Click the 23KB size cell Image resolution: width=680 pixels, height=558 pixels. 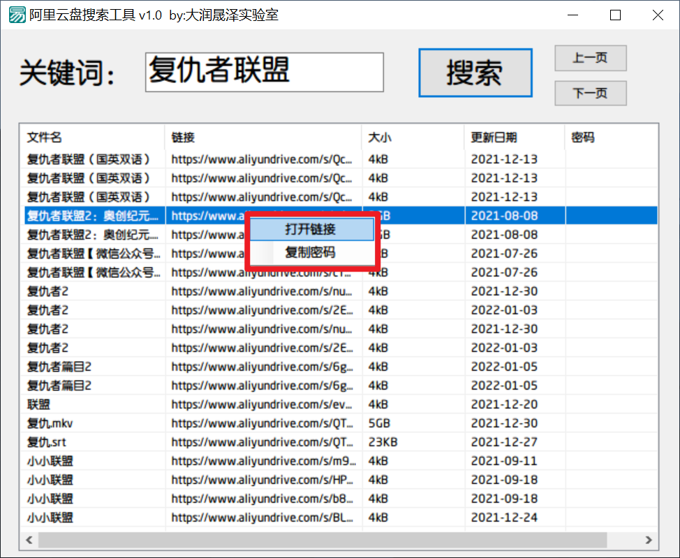click(383, 442)
